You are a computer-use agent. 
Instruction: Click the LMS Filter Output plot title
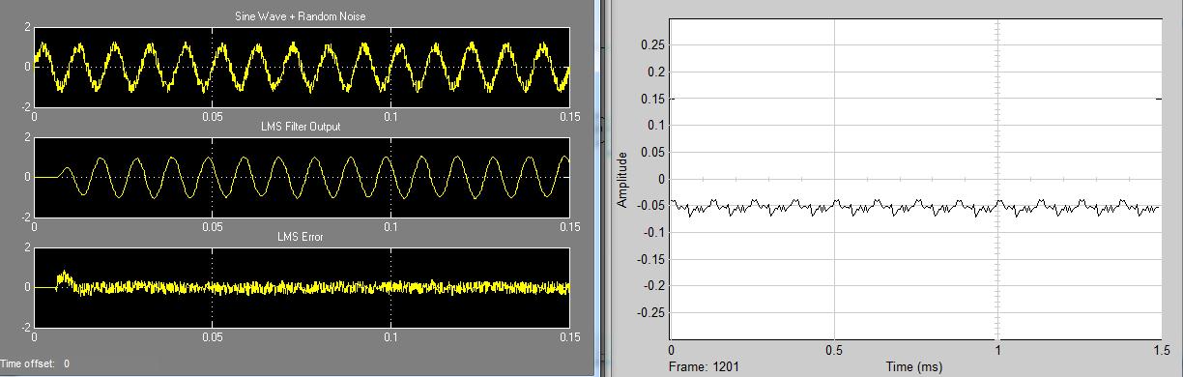coord(301,127)
